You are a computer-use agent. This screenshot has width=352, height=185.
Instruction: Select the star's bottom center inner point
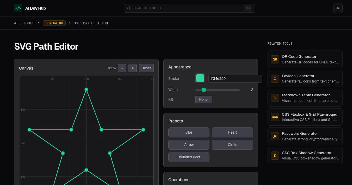pos(86,170)
